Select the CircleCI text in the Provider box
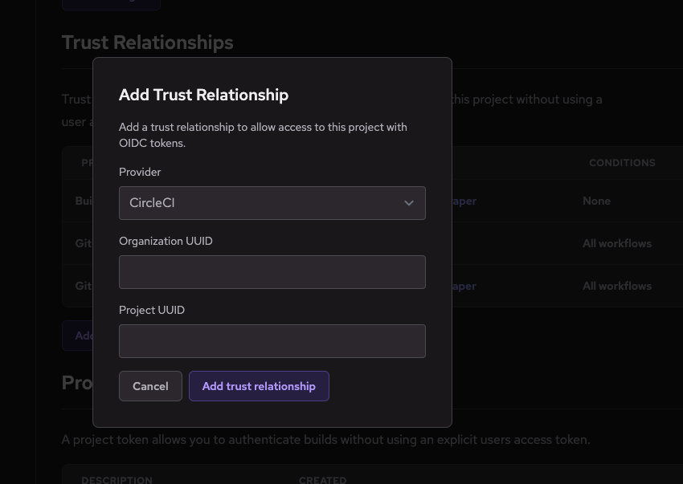Screen dimensions: 683x484 click(152, 203)
